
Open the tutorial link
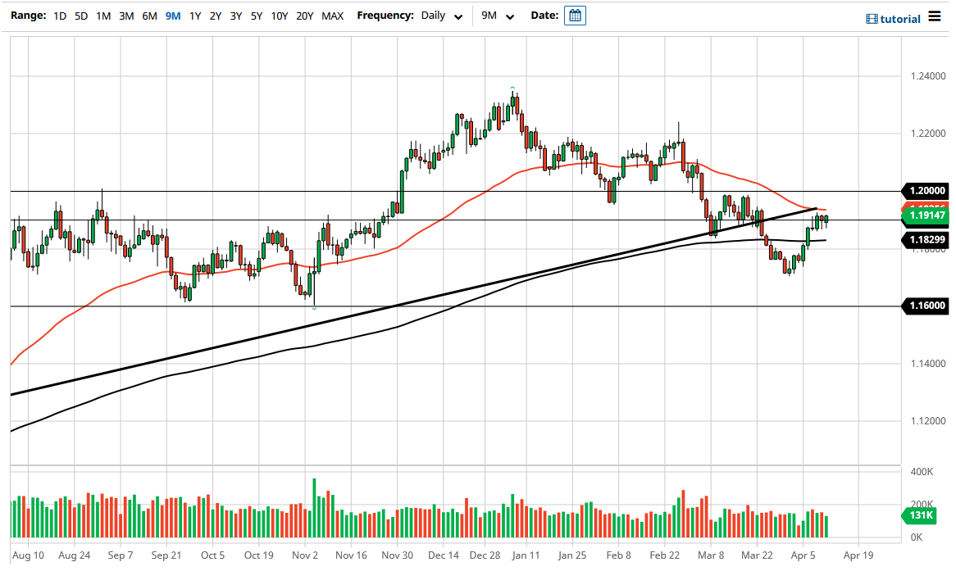[x=900, y=20]
